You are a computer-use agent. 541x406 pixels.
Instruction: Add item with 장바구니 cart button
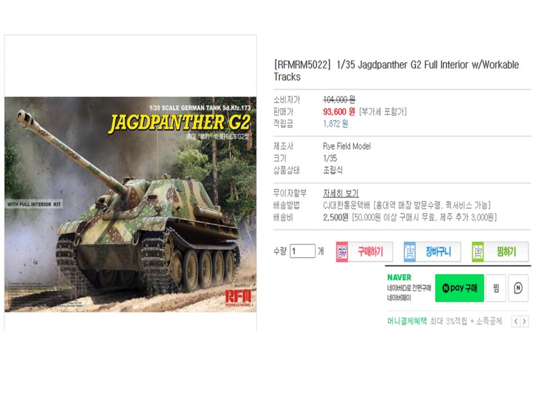[x=432, y=252]
